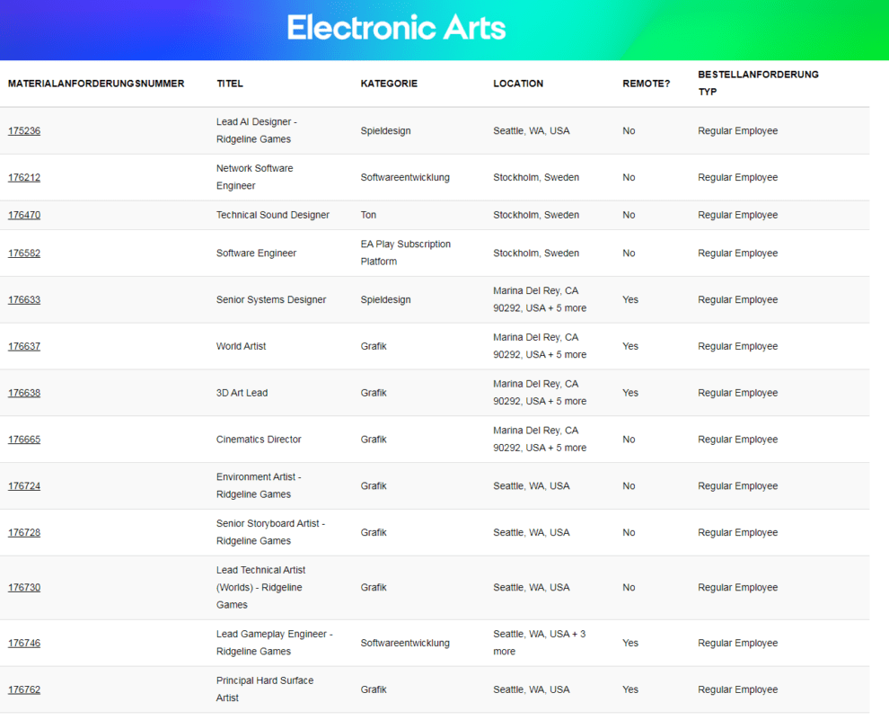Image resolution: width=889 pixels, height=720 pixels.
Task: Click the No remote value in row 176665
Action: coord(629,440)
